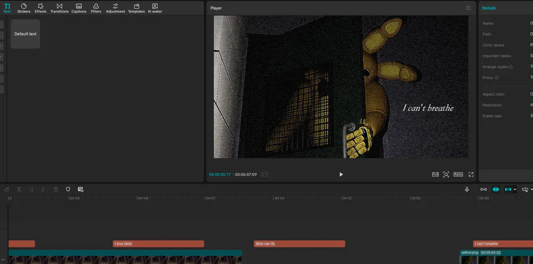Click the microphone record voiceover icon
Image resolution: width=533 pixels, height=264 pixels.
467,190
